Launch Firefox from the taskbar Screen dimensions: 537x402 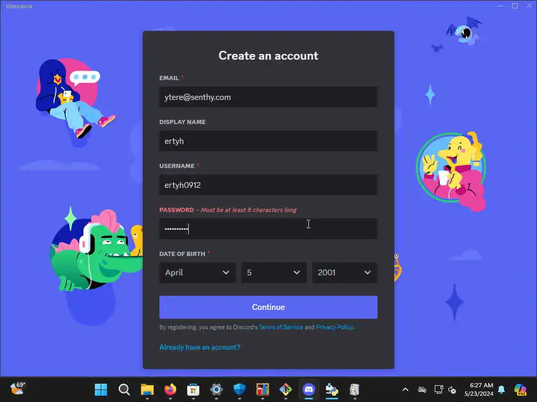pos(170,389)
